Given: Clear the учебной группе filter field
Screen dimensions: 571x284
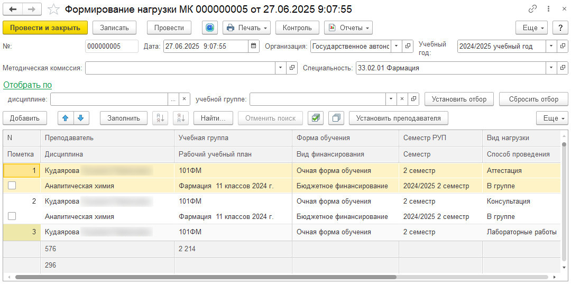Looking at the screenshot, I should click(402, 99).
